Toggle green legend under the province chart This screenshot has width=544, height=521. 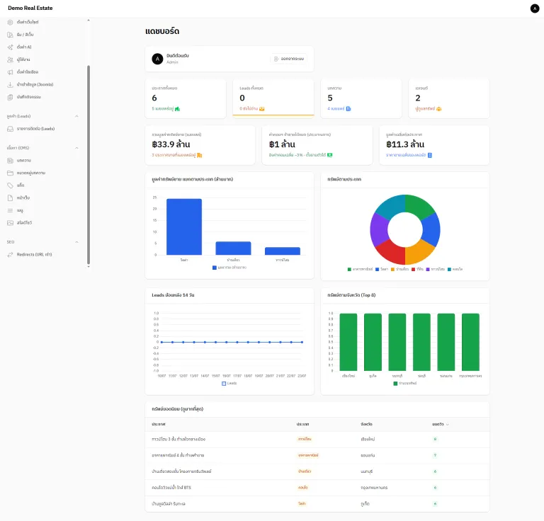pyautogui.click(x=405, y=384)
